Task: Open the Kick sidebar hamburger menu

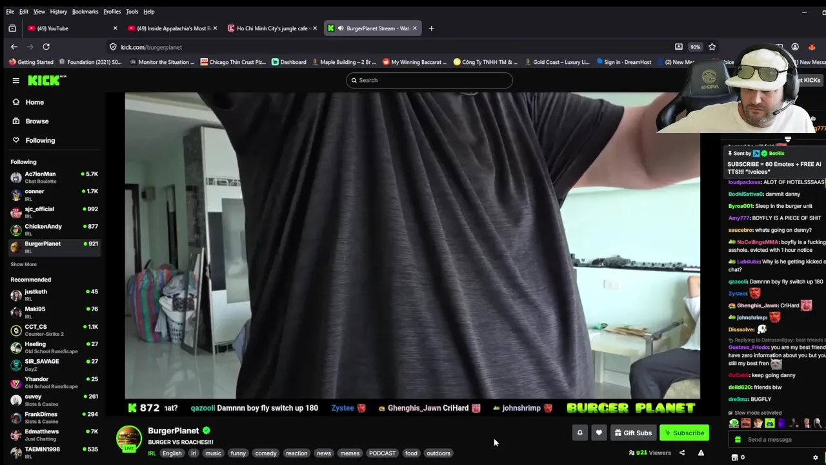Action: [x=15, y=80]
